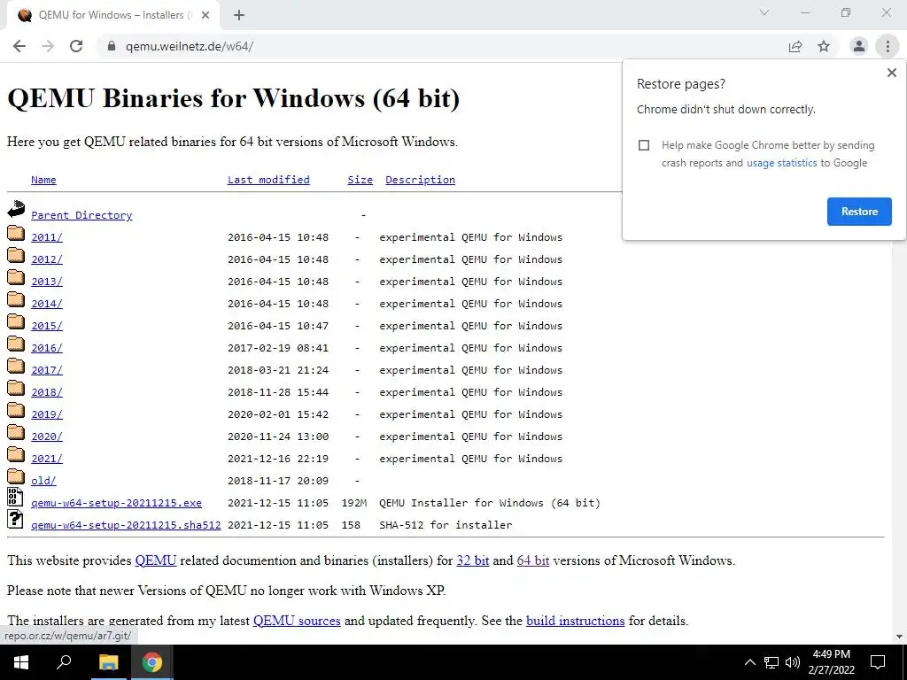Click the folder icon beside 2011/
This screenshot has width=907, height=680.
(16, 233)
